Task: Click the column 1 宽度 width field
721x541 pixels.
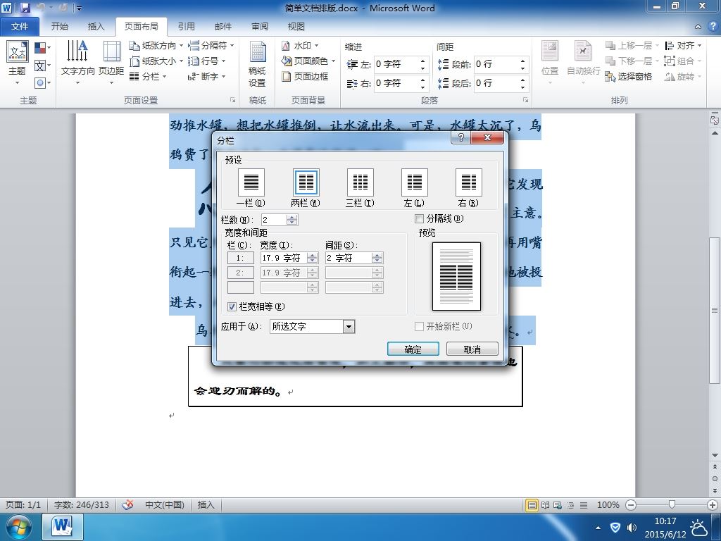Action: point(284,258)
